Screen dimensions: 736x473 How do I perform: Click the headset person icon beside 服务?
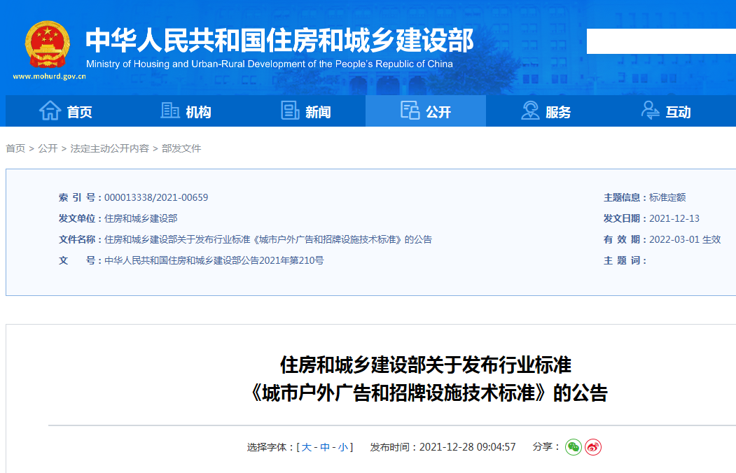click(530, 111)
